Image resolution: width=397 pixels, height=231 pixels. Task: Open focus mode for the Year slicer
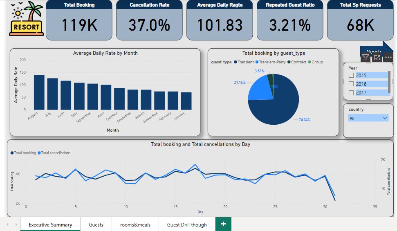click(x=377, y=58)
